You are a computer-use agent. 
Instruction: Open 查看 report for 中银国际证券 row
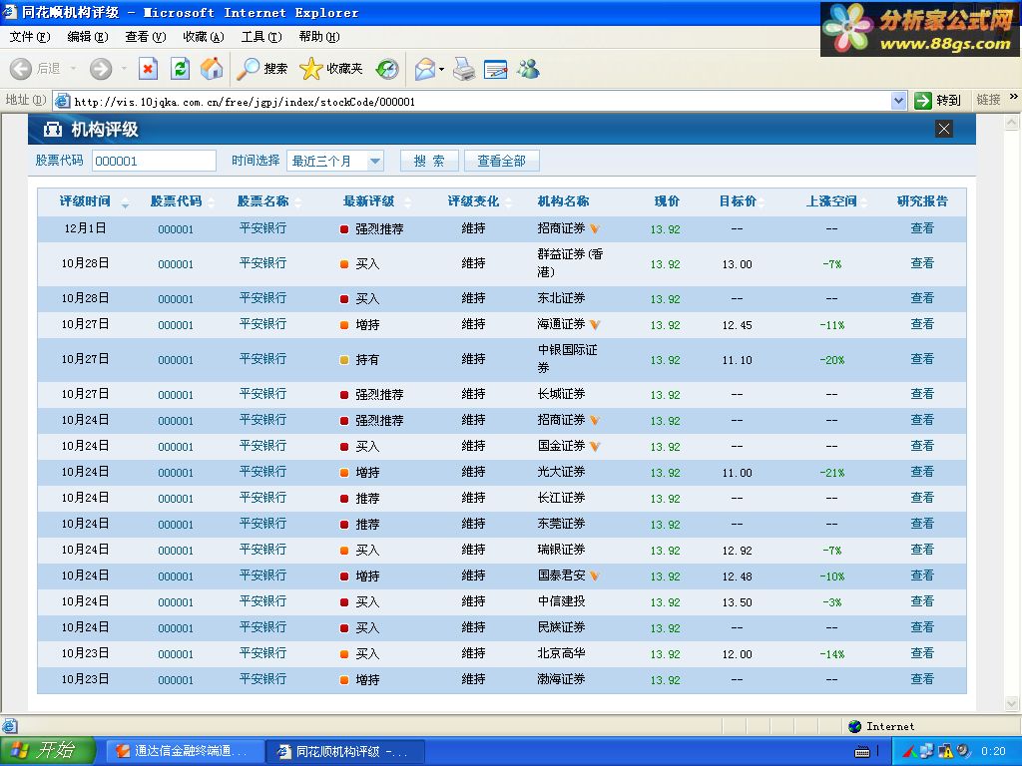pyautogui.click(x=922, y=359)
